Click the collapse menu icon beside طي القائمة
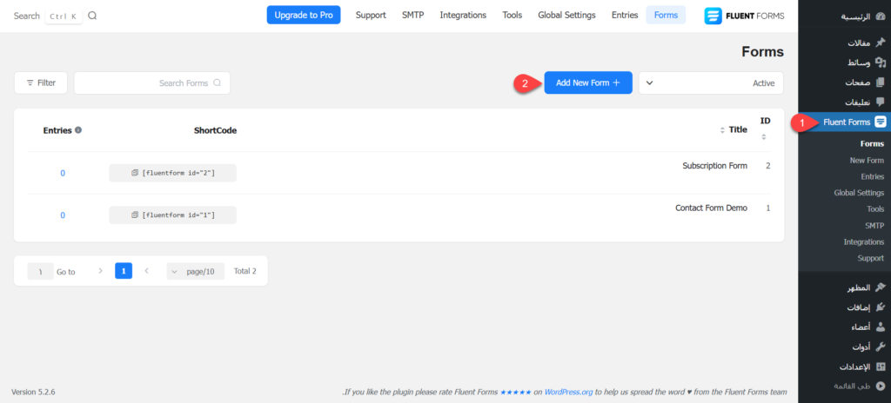Viewport: 891px width, 403px height. 881,386
